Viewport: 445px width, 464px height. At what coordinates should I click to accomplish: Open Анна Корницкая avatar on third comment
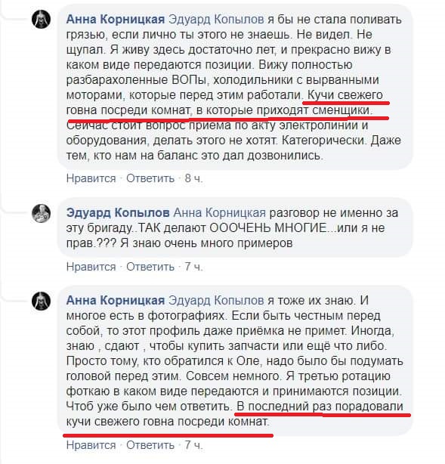[x=41, y=301]
